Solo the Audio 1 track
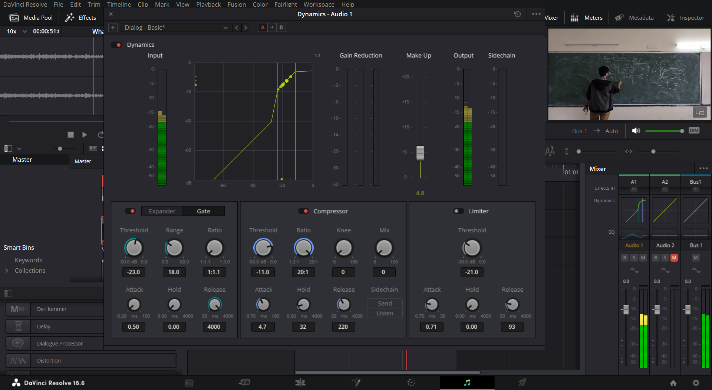Screen dimensions: 712x390 click(634, 258)
